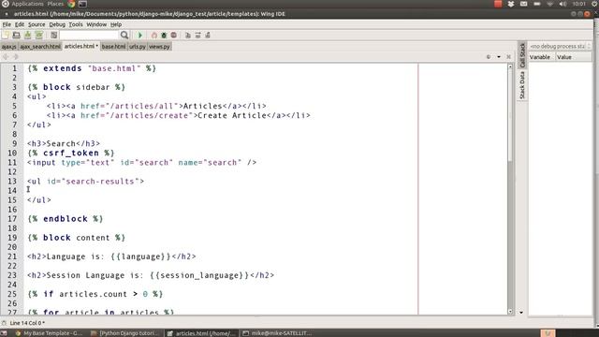
Task: Click the small circle icon above editor scrollbar
Action: coord(489,56)
